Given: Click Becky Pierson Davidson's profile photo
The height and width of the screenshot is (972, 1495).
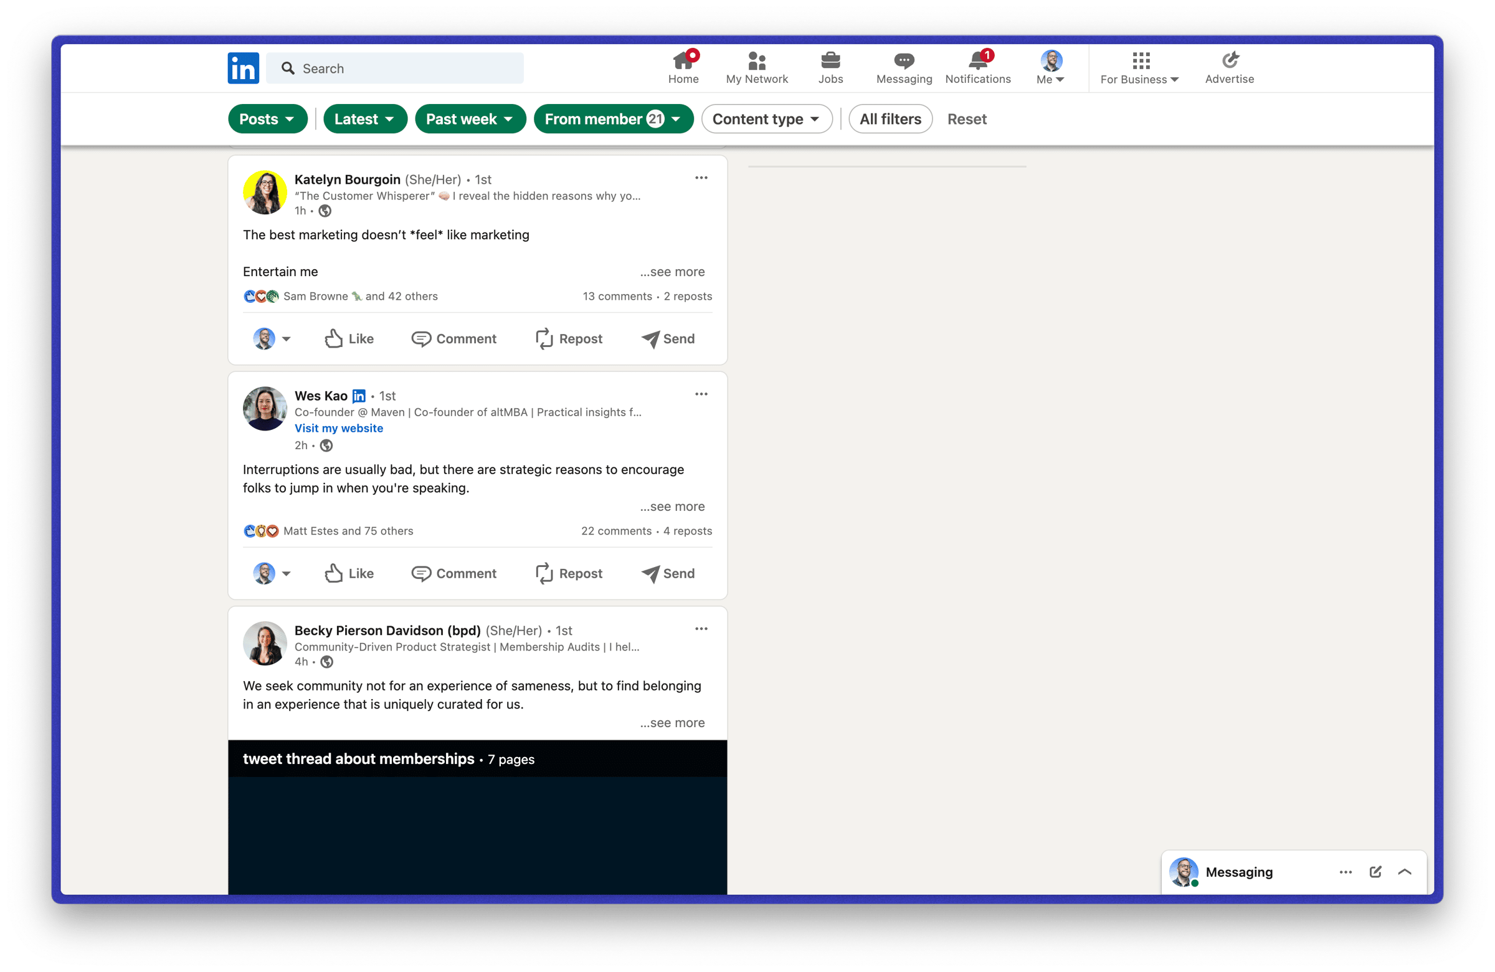Looking at the screenshot, I should [x=265, y=644].
